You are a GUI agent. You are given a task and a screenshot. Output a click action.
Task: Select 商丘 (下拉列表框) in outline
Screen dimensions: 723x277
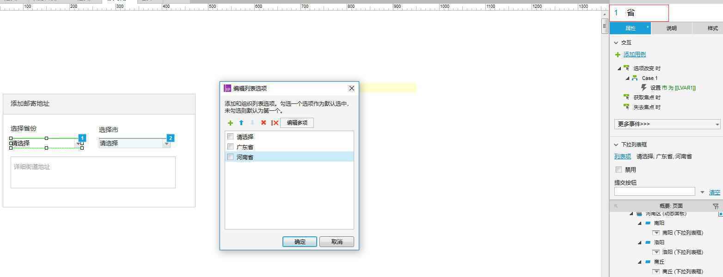point(682,271)
